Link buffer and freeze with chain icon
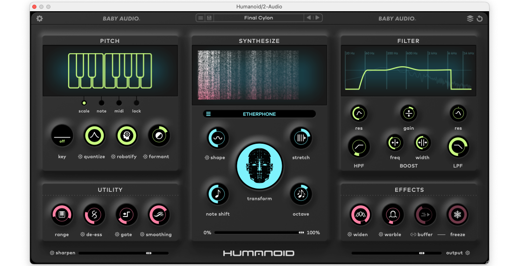The height and width of the screenshot is (266, 519). click(x=413, y=235)
